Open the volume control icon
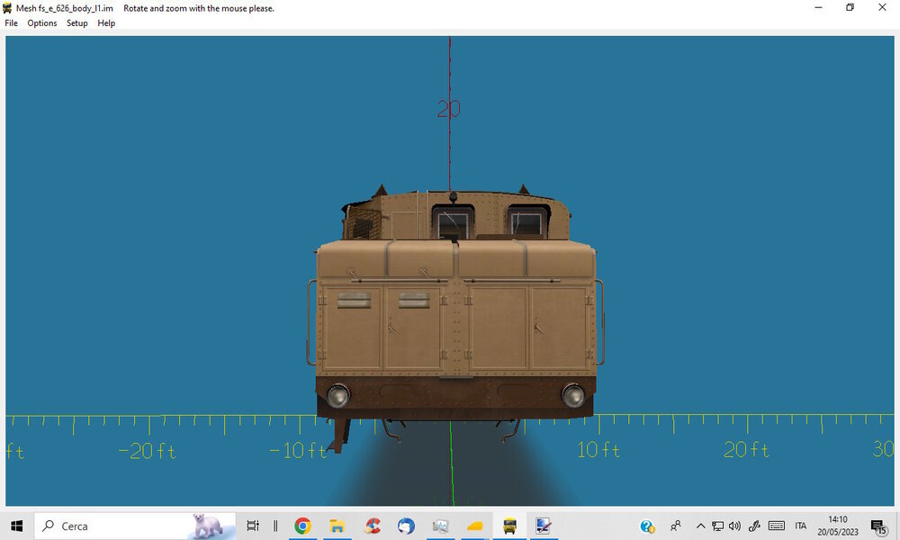Image resolution: width=900 pixels, height=540 pixels. click(x=734, y=526)
